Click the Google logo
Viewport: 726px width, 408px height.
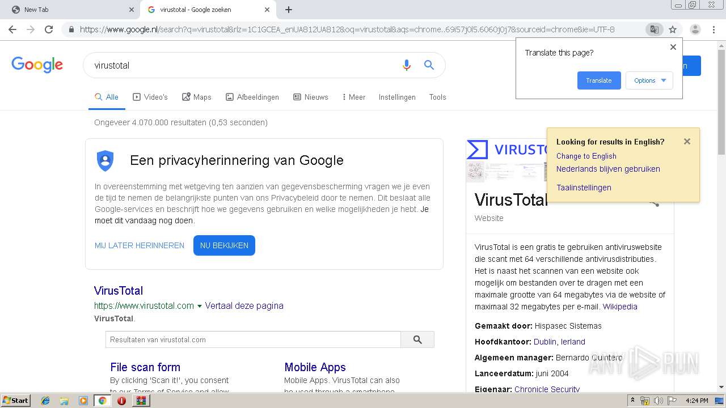click(37, 65)
